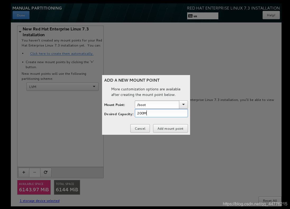Click the TOTAL SPACE 6144 MiB box

(67, 187)
